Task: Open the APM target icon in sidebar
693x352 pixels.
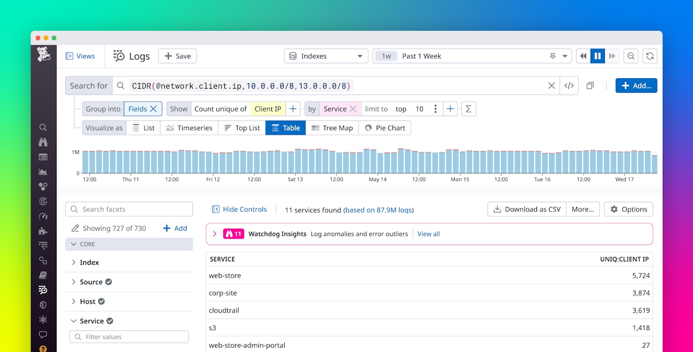Action: (x=43, y=201)
